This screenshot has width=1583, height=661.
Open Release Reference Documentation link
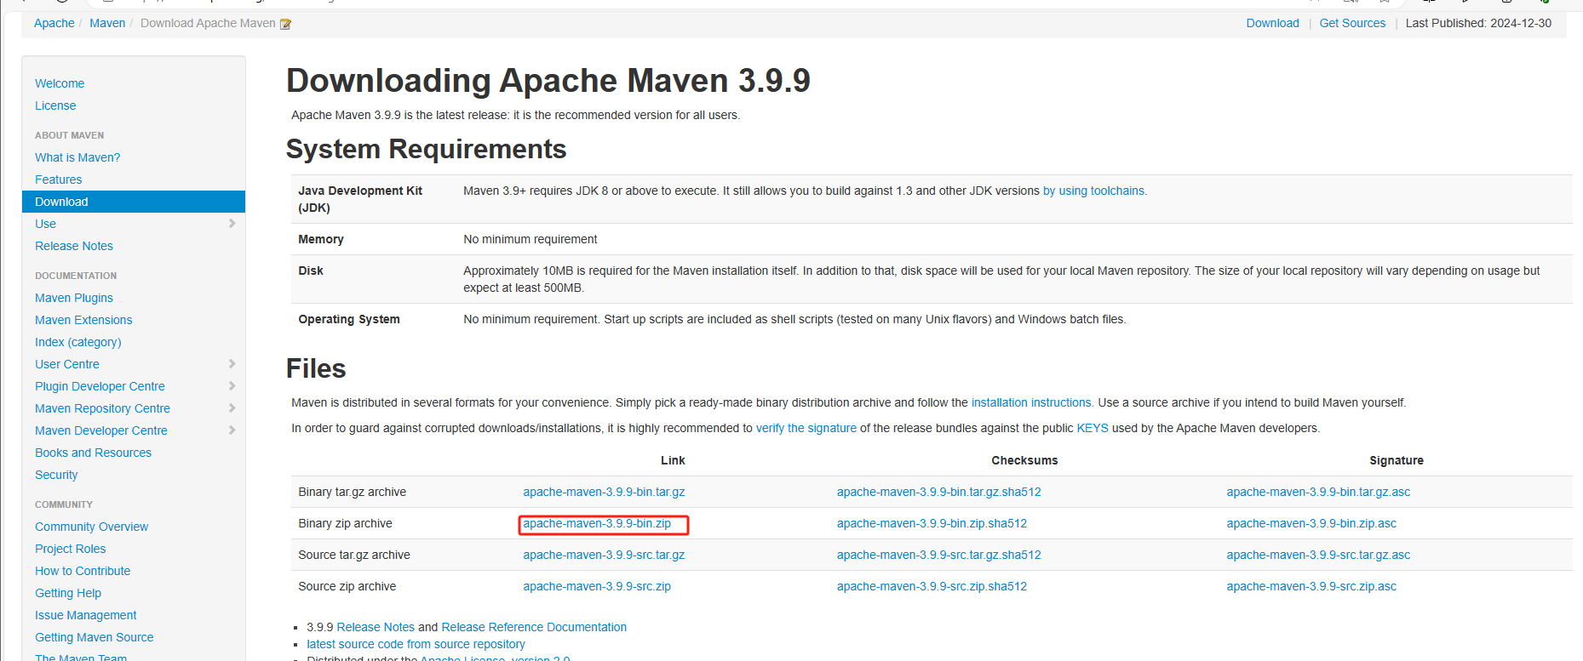pyautogui.click(x=534, y=628)
